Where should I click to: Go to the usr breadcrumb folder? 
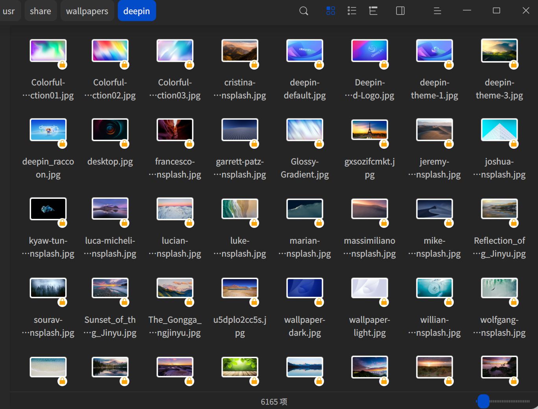coord(9,11)
